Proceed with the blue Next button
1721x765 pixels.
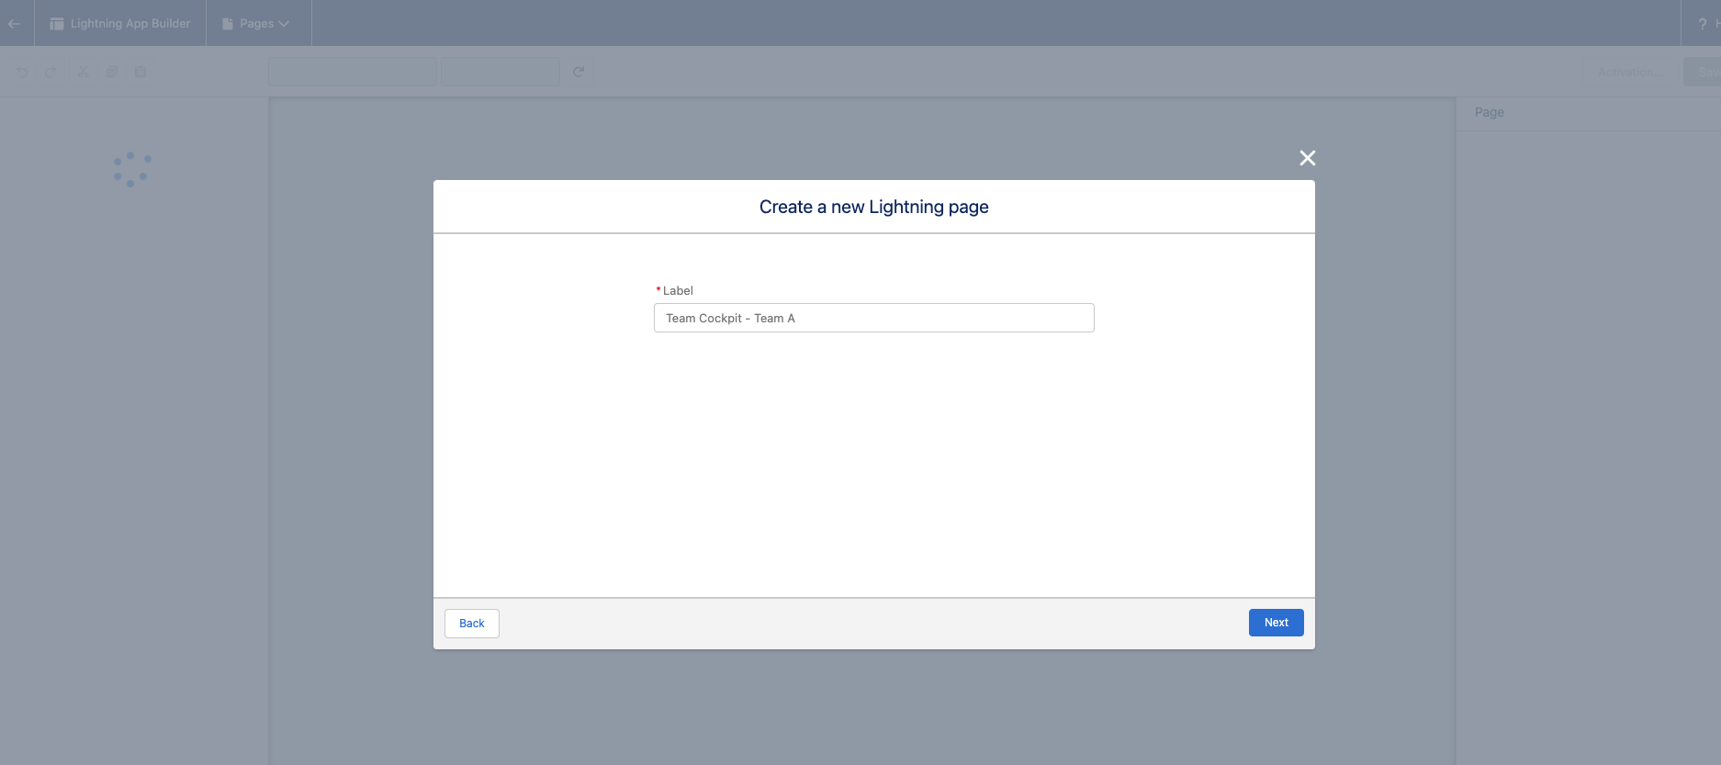coord(1276,623)
